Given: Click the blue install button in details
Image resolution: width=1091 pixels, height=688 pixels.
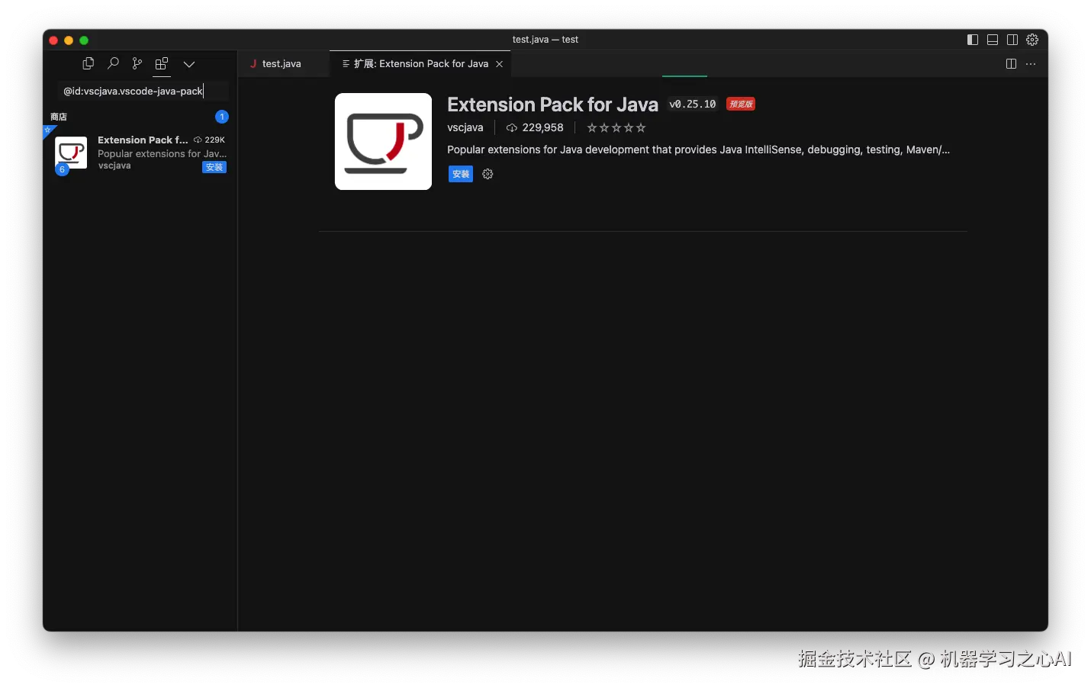Looking at the screenshot, I should (x=461, y=174).
